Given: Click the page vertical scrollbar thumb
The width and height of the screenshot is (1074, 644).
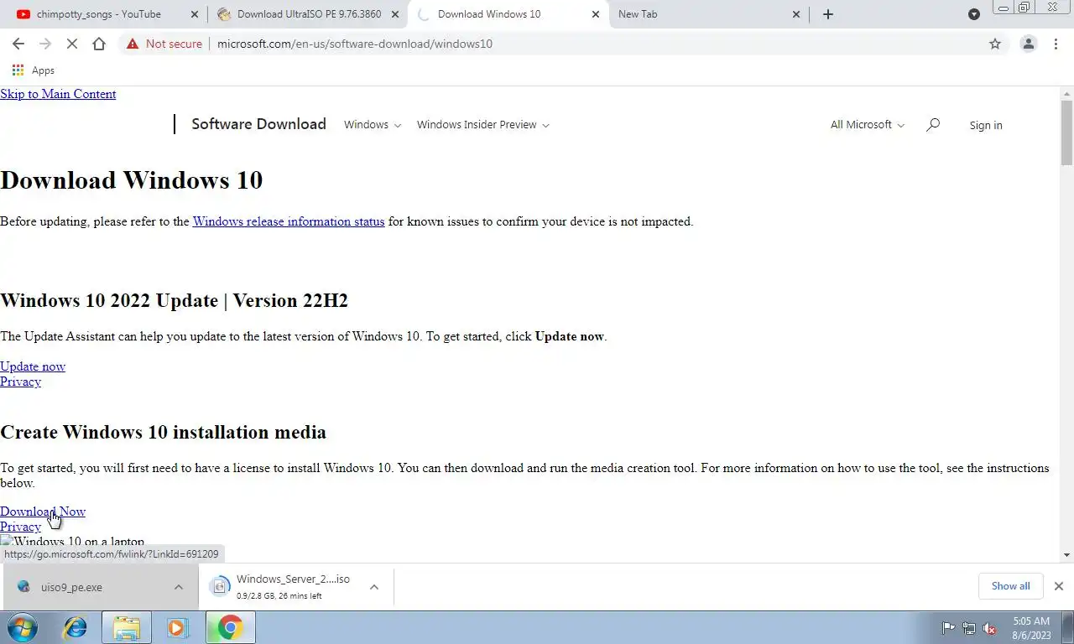Looking at the screenshot, I should pyautogui.click(x=1066, y=132).
